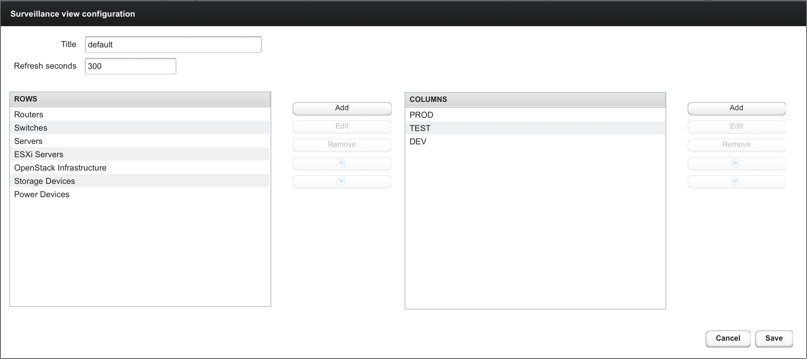Select ESXi Servers row entry
Screen dimensions: 807x359
[x=39, y=154]
